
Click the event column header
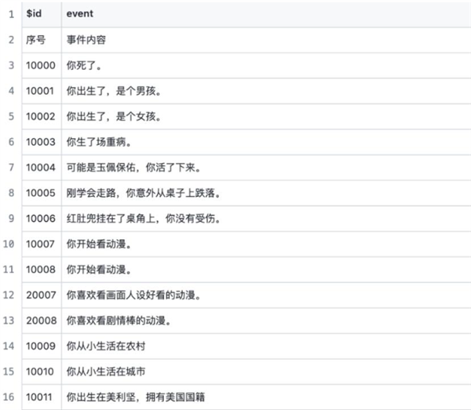click(80, 14)
